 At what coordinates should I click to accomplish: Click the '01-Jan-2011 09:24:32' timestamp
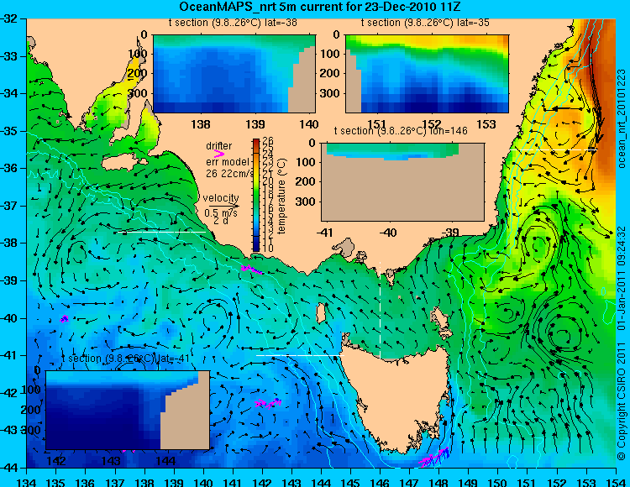click(621, 278)
